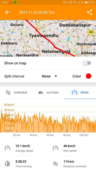Switch to the ALTITUDE tab
Screen dimensions: 96x171
click(x=48, y=93)
